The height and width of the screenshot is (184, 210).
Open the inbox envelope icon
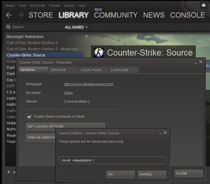[204, 5]
